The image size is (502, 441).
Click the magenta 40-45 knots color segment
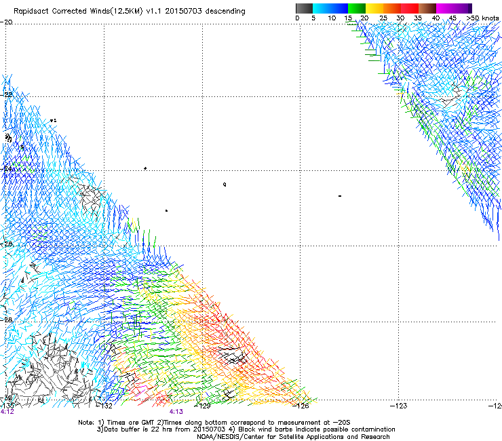(445, 8)
